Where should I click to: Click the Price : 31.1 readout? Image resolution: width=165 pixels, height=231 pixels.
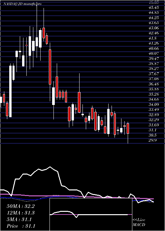click(21, 226)
